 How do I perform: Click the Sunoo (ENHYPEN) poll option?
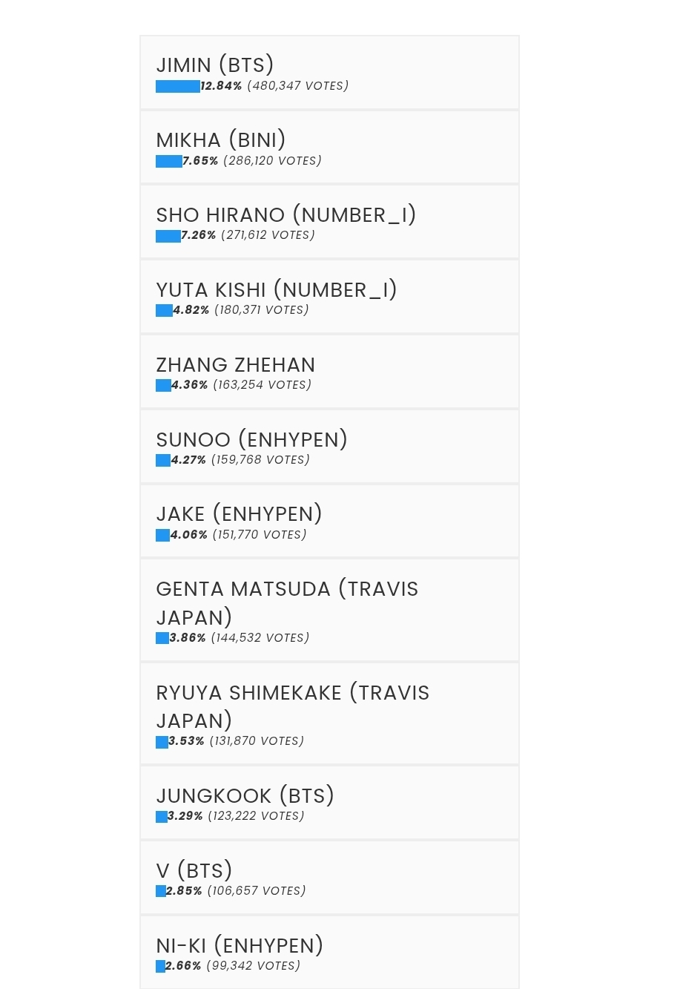coord(251,440)
